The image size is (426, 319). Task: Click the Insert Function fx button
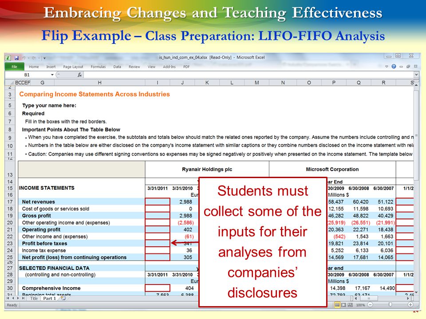pos(79,75)
